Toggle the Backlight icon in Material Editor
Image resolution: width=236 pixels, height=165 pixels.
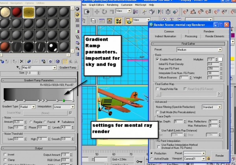pos(77,15)
